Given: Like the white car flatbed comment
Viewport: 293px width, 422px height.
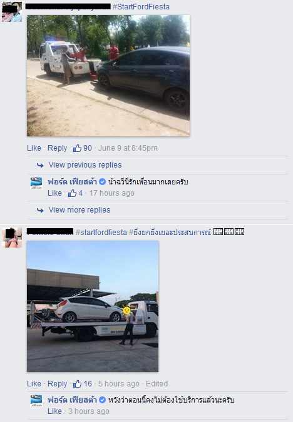Looking at the screenshot, I should click(x=34, y=384).
